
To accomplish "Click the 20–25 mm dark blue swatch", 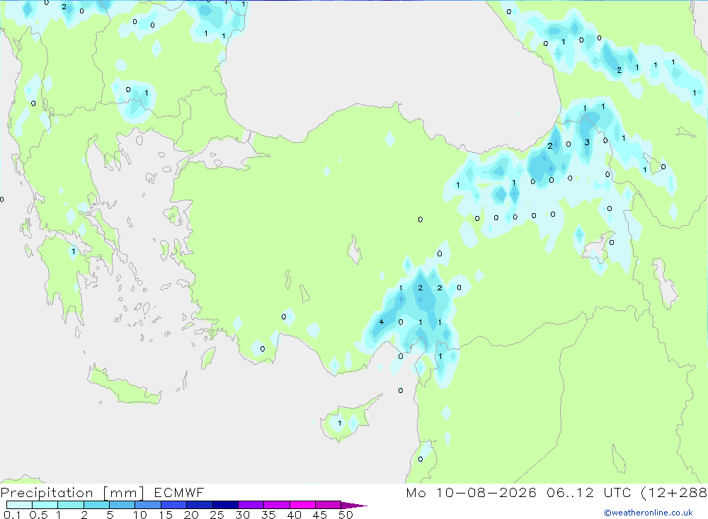I will [x=200, y=505].
